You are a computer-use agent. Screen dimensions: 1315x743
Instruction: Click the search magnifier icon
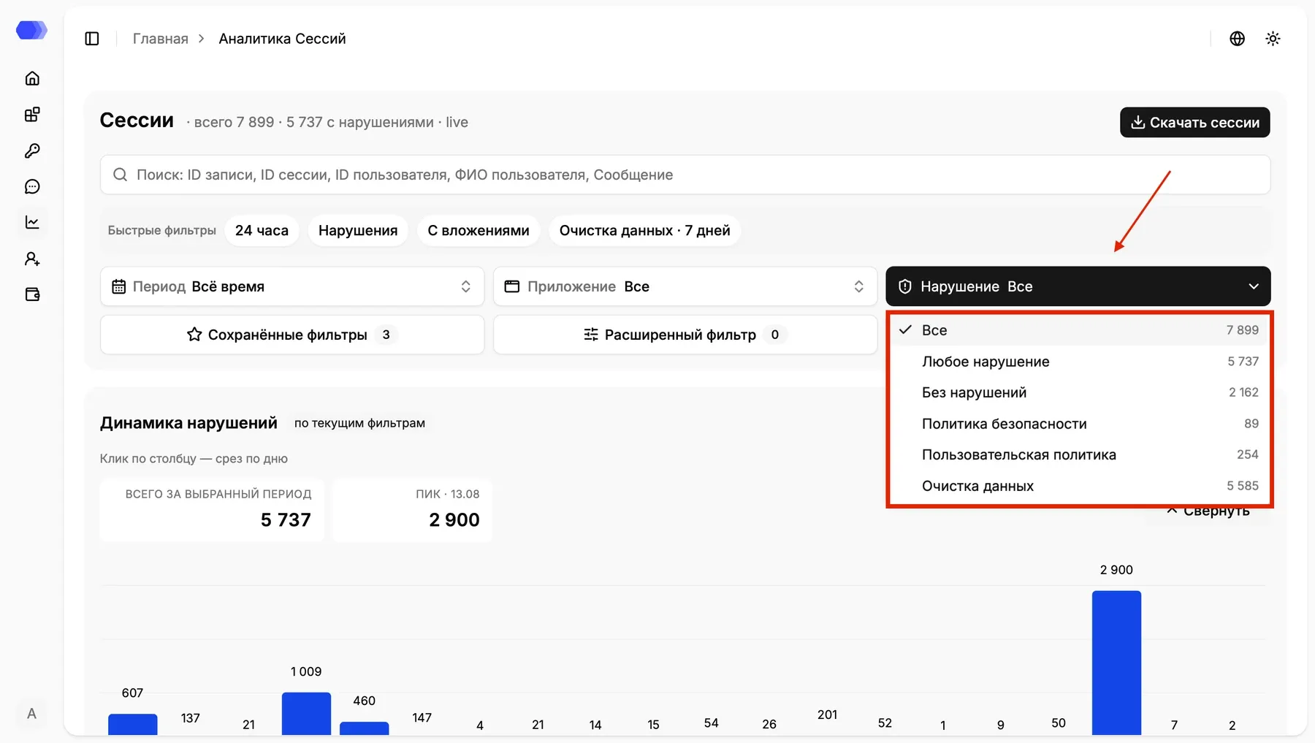click(121, 175)
